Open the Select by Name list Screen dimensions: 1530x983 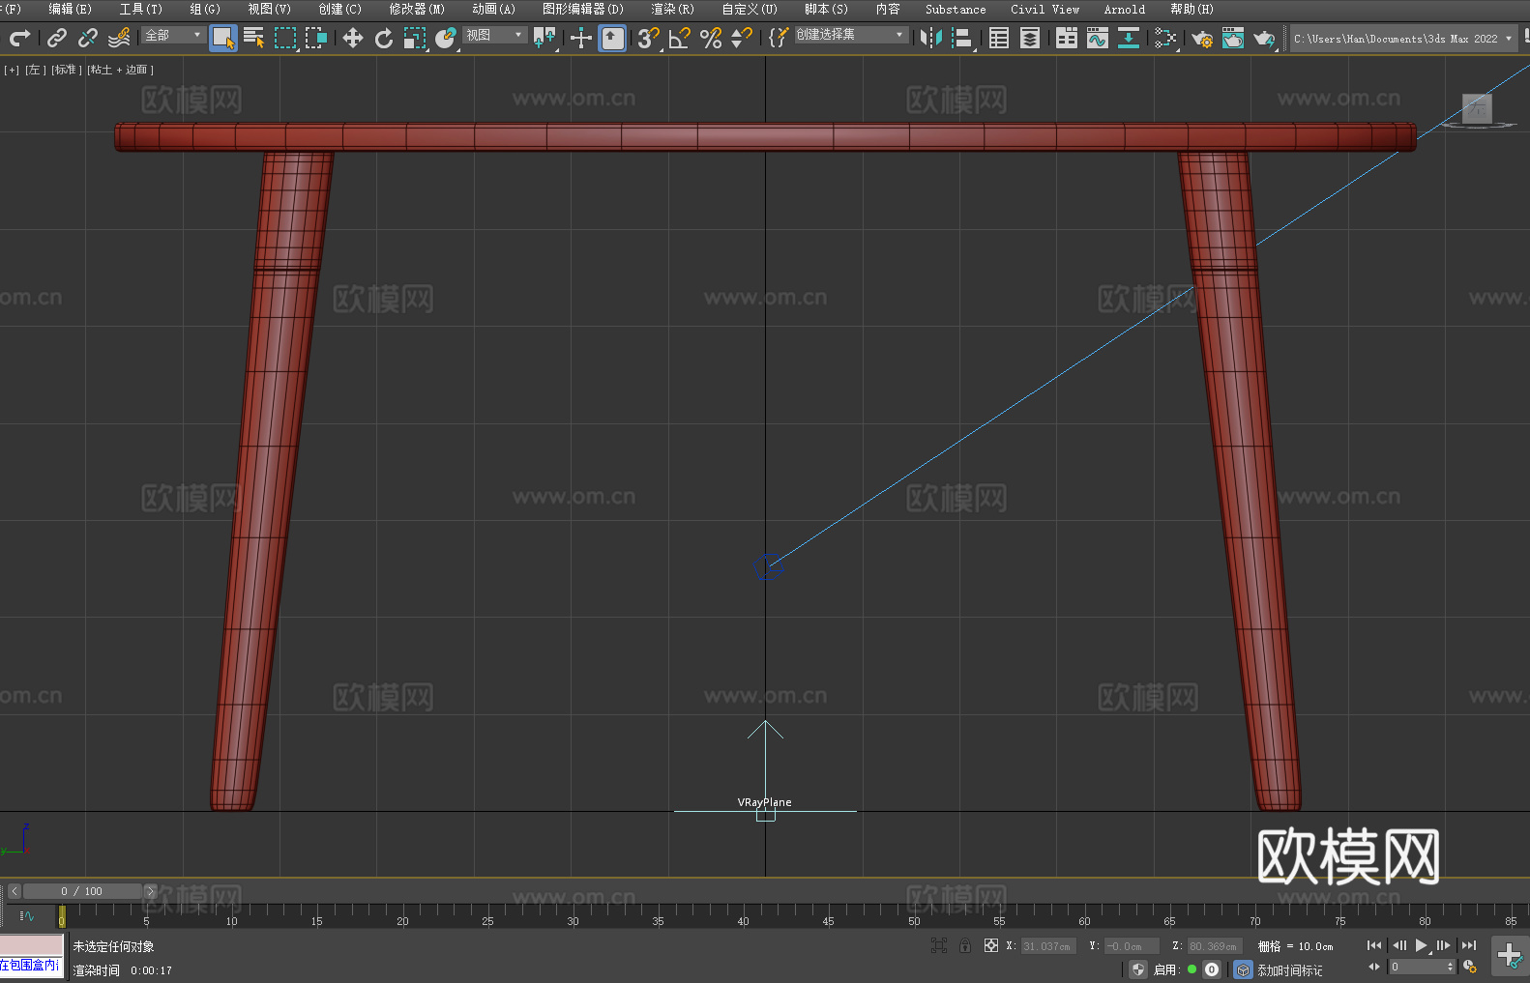254,38
